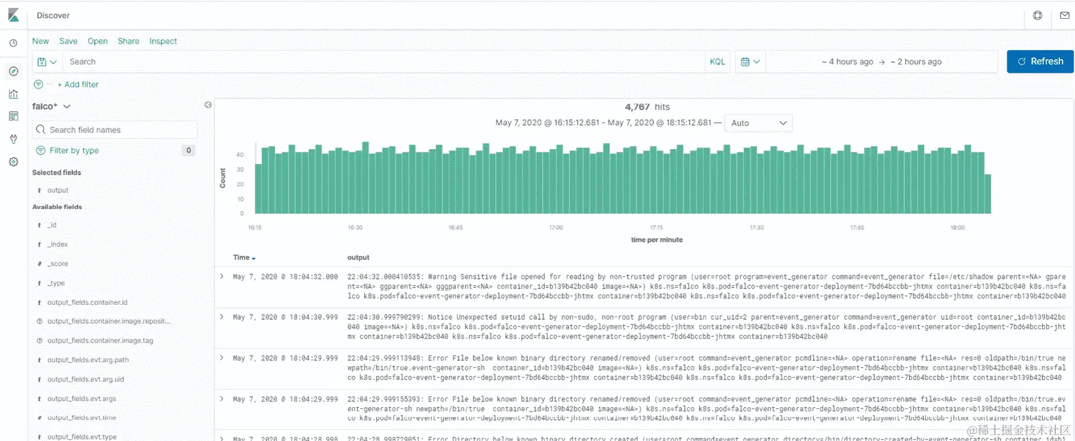Click filter options icon beside Add filter
Screen dimensions: 1075x441
click(38, 85)
